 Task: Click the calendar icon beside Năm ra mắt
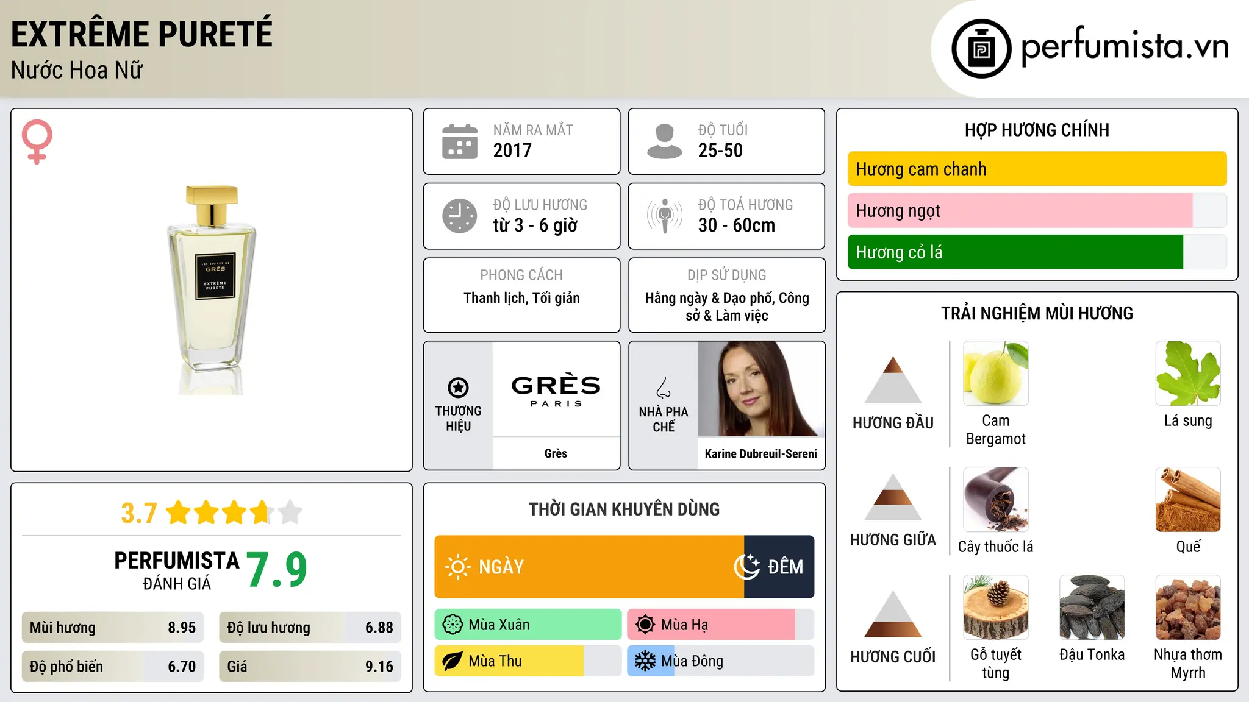(460, 141)
